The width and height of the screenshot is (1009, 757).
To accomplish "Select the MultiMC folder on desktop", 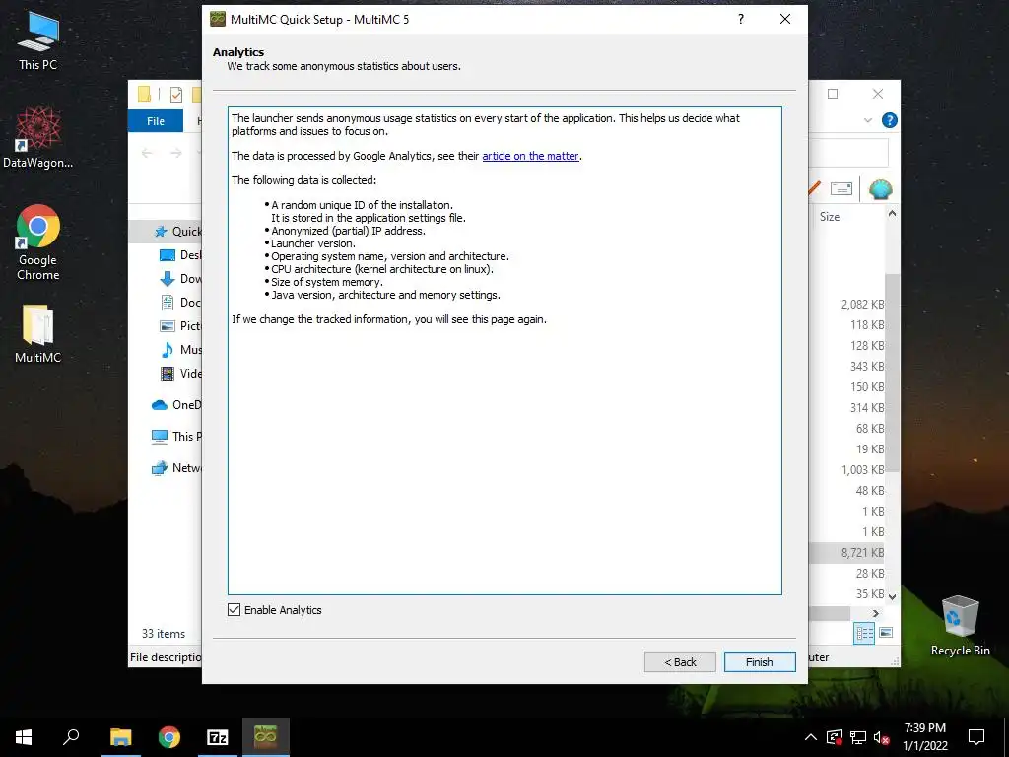I will click(x=38, y=333).
